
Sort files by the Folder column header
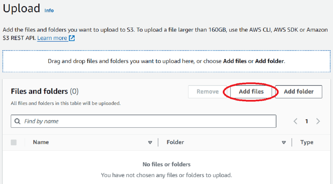click(175, 142)
